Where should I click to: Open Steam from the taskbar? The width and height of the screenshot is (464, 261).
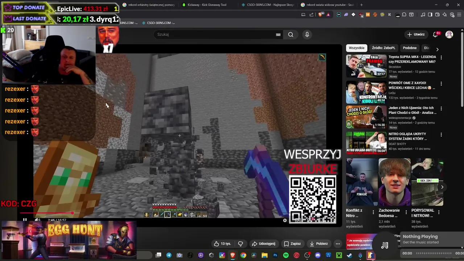pos(349,256)
